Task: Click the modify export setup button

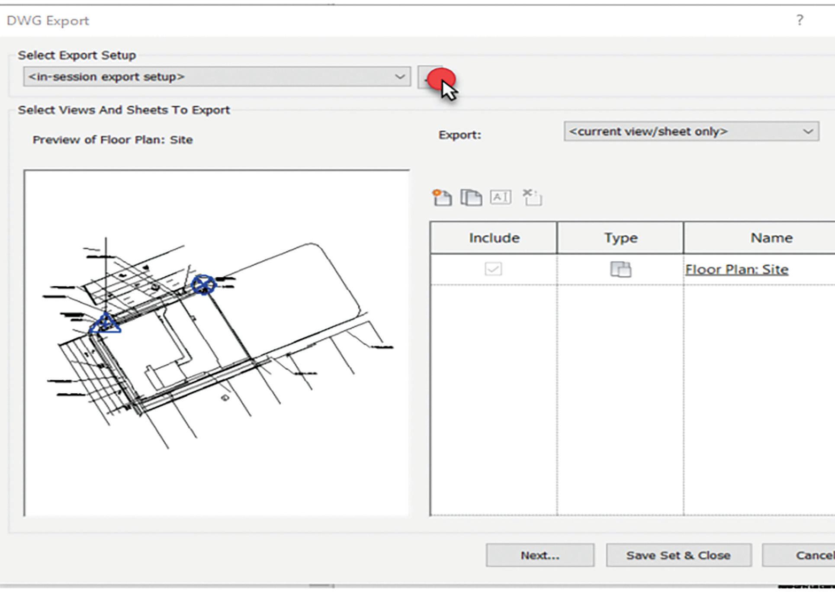Action: point(430,77)
